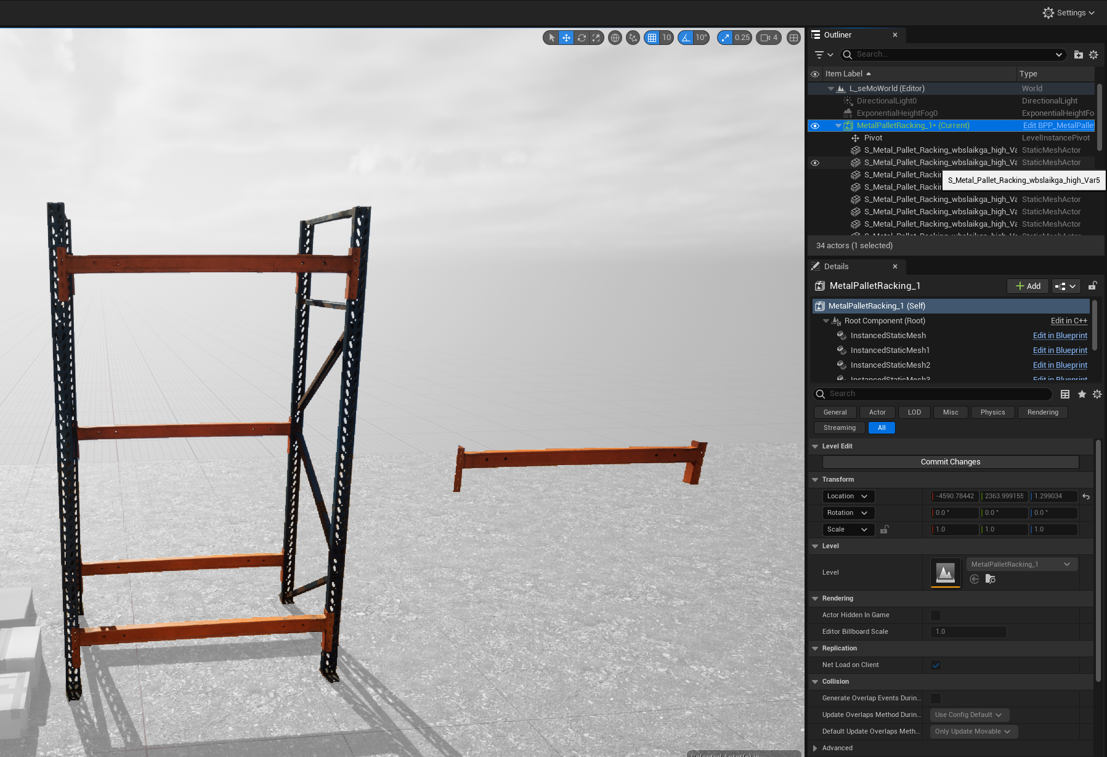Open Details view options gear icon
This screenshot has width=1107, height=757.
pos(1097,394)
